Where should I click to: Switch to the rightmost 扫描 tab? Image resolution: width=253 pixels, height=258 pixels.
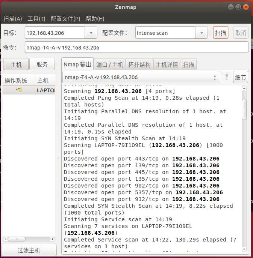189,64
